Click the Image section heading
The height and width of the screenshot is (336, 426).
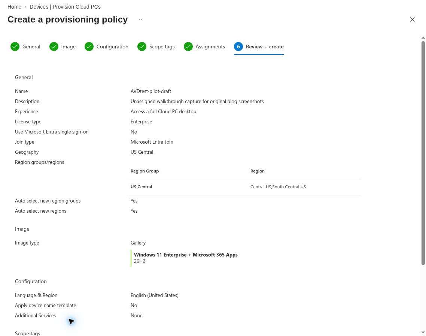[22, 229]
